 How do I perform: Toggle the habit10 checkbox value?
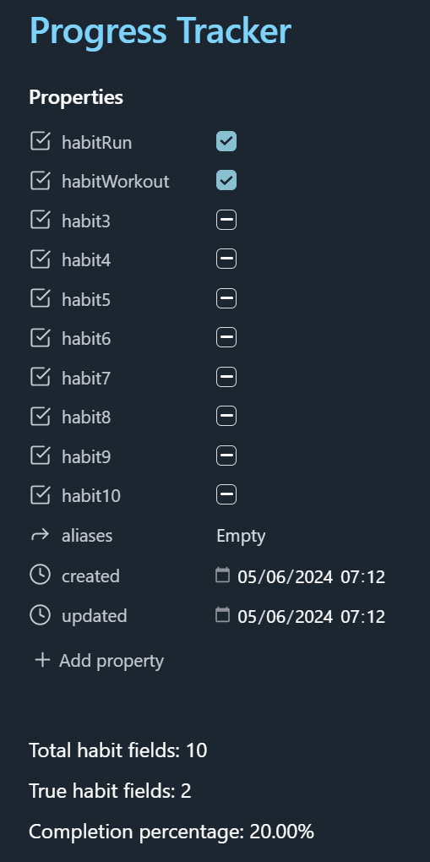(226, 494)
